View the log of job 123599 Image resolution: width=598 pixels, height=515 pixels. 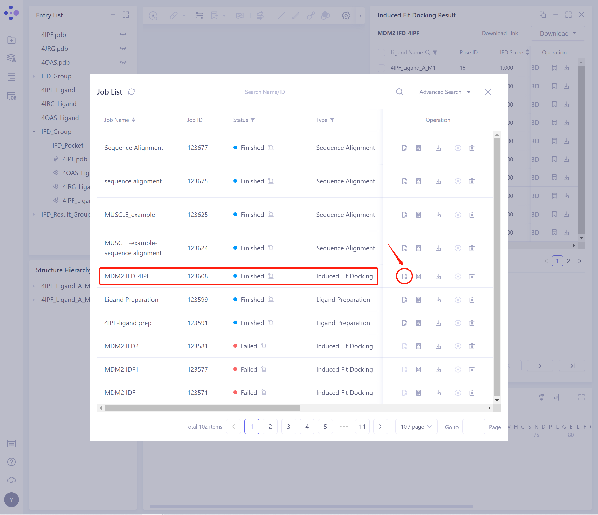[x=418, y=300]
